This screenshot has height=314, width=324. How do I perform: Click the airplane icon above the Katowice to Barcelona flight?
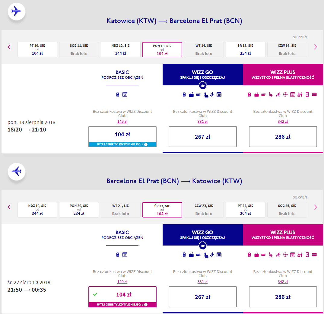16,12
